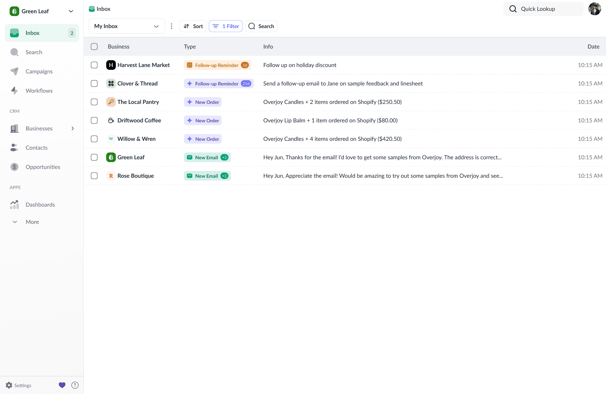606x394 pixels.
Task: Click the unread count badge 2
Action: pyautogui.click(x=72, y=33)
